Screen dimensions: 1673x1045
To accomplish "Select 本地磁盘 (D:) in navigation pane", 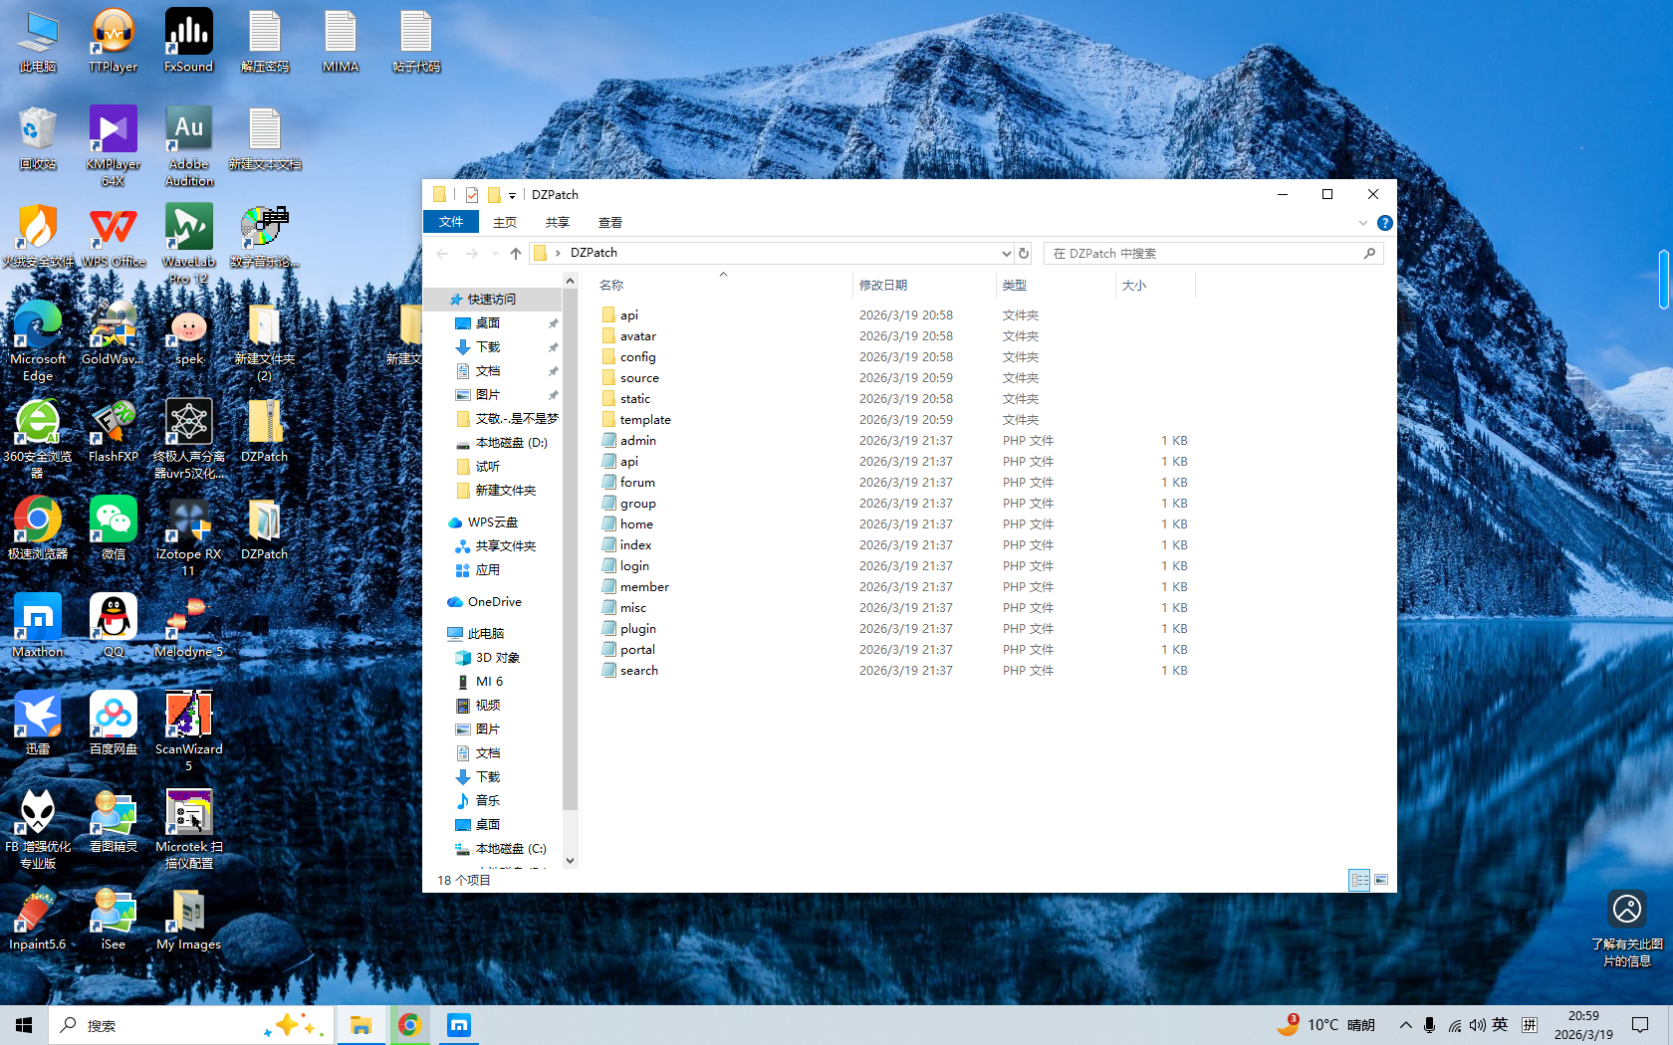I will pos(511,443).
